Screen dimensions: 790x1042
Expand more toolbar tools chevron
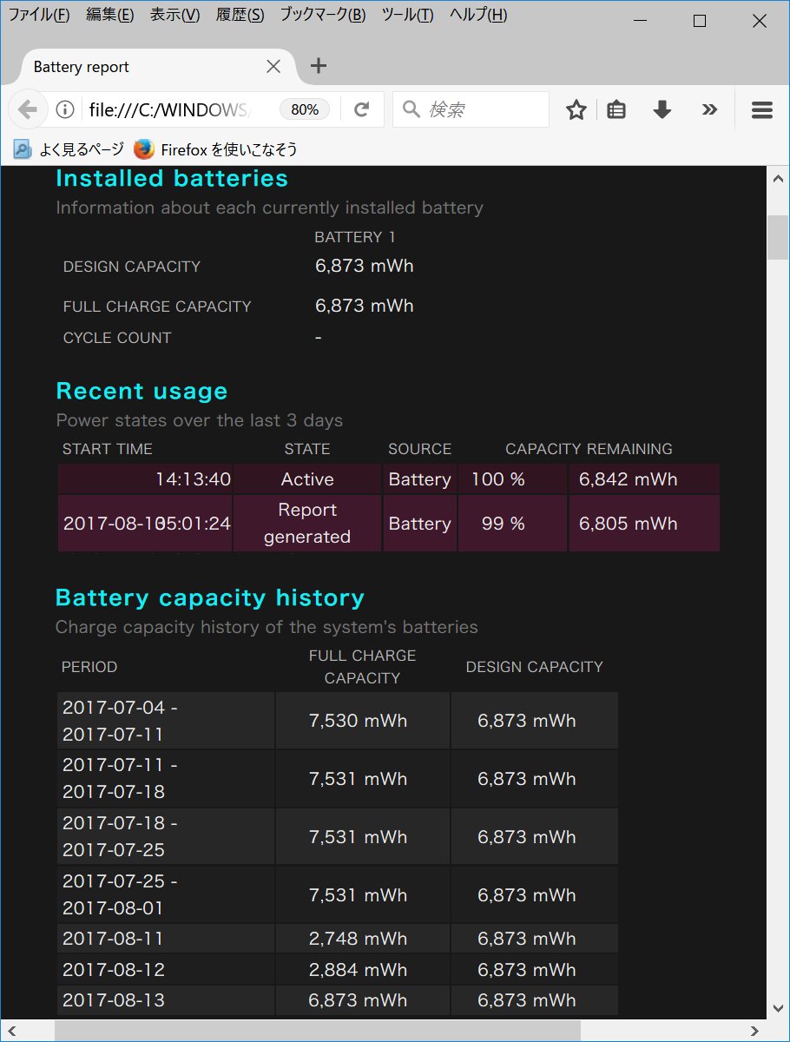pyautogui.click(x=710, y=109)
